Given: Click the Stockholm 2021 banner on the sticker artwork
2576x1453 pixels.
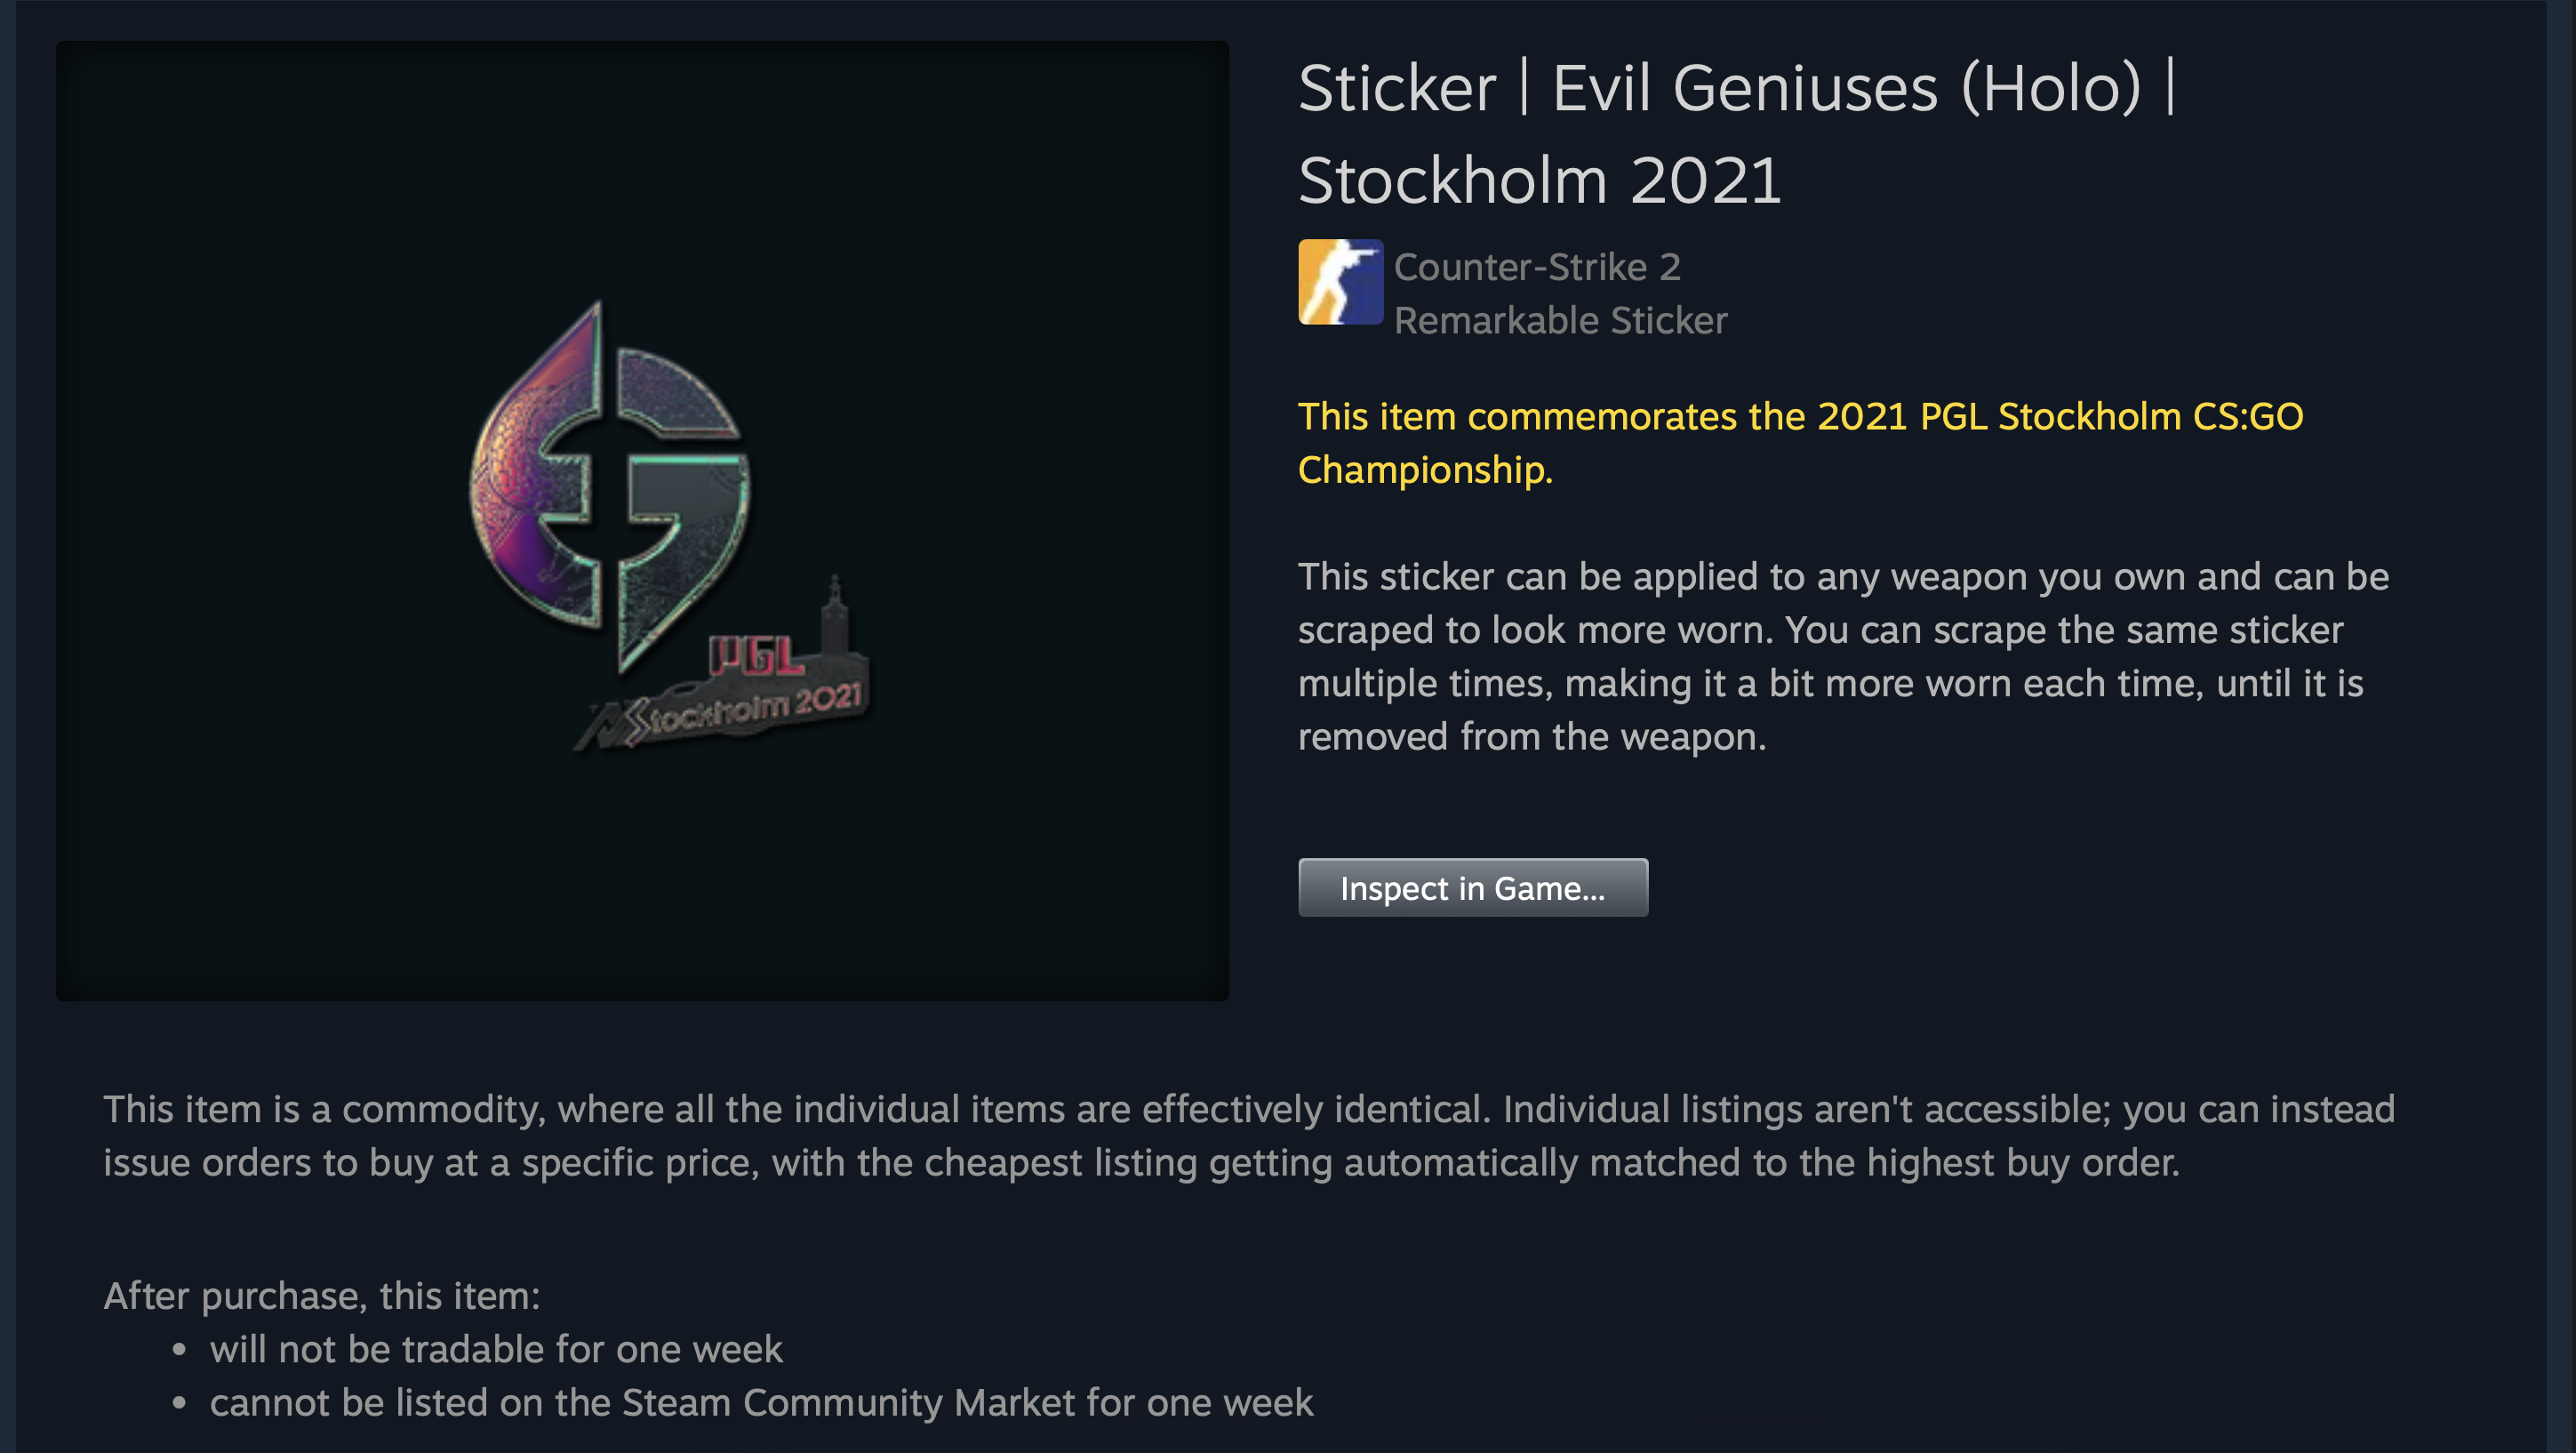Looking at the screenshot, I should coord(740,712).
